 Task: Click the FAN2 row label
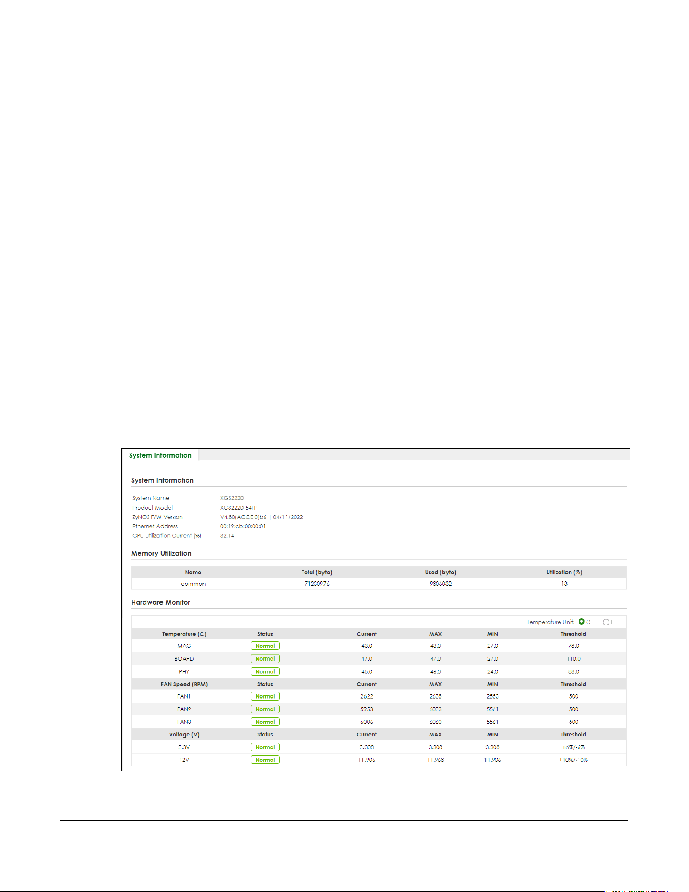[x=184, y=709]
